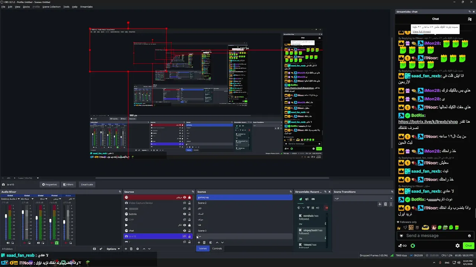Add a scene transition with plus icon
The width and height of the screenshot is (476, 267).
(x=380, y=204)
